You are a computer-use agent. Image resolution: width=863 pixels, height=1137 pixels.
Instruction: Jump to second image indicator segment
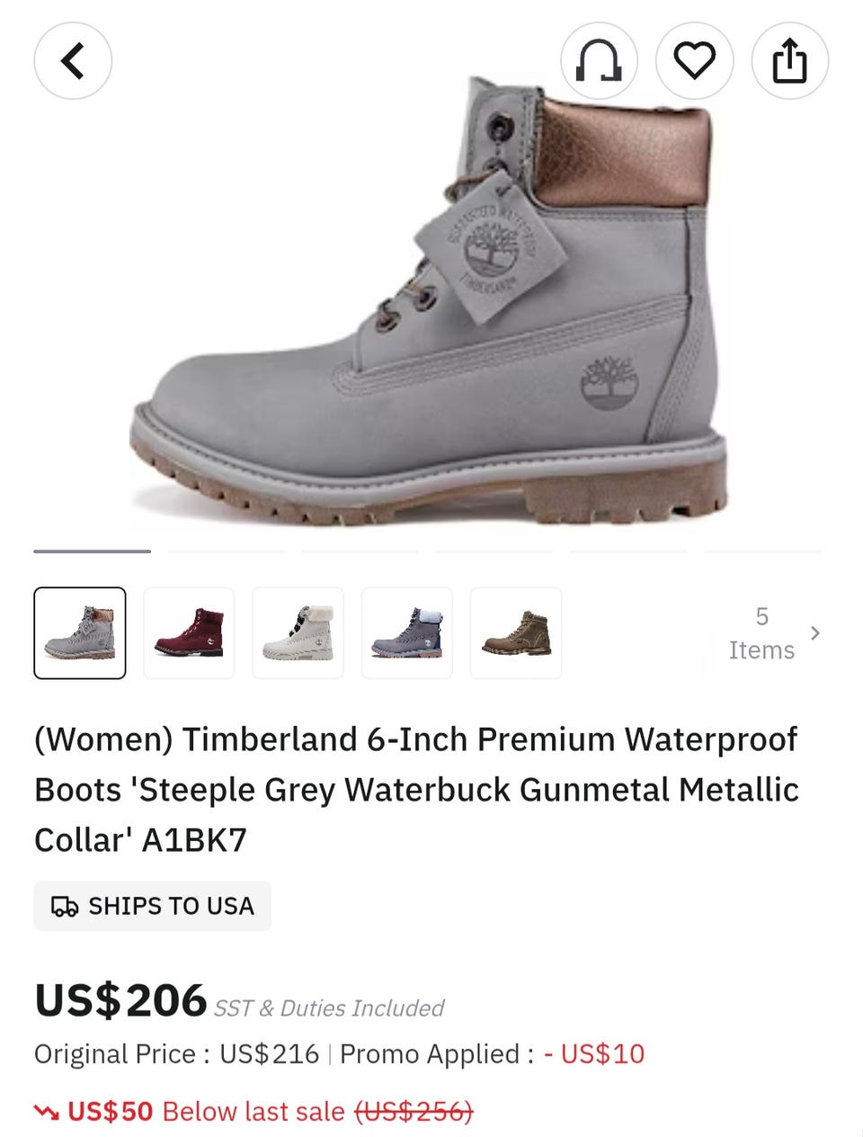tap(227, 551)
